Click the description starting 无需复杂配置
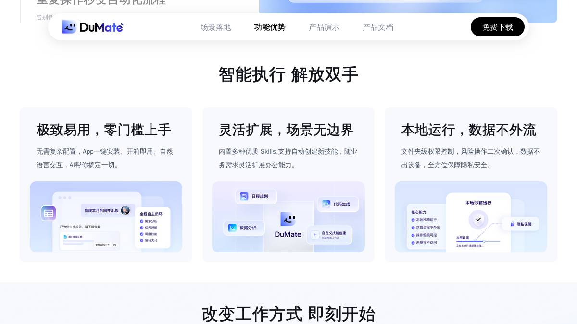Image resolution: width=577 pixels, height=324 pixels. tap(105, 158)
